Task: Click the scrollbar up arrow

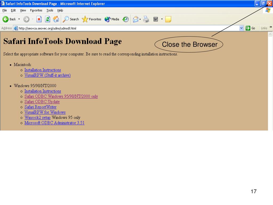Action: point(270,34)
